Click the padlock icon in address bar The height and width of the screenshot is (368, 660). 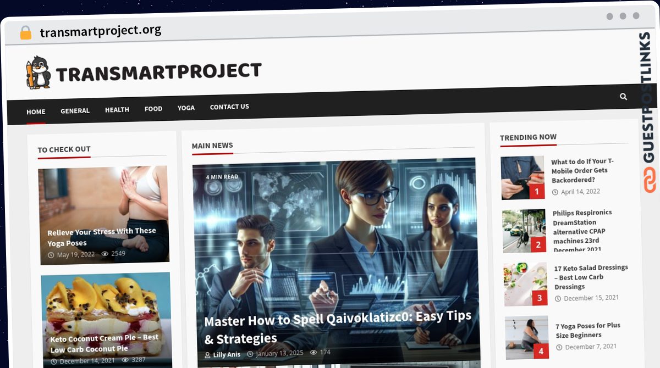[25, 33]
